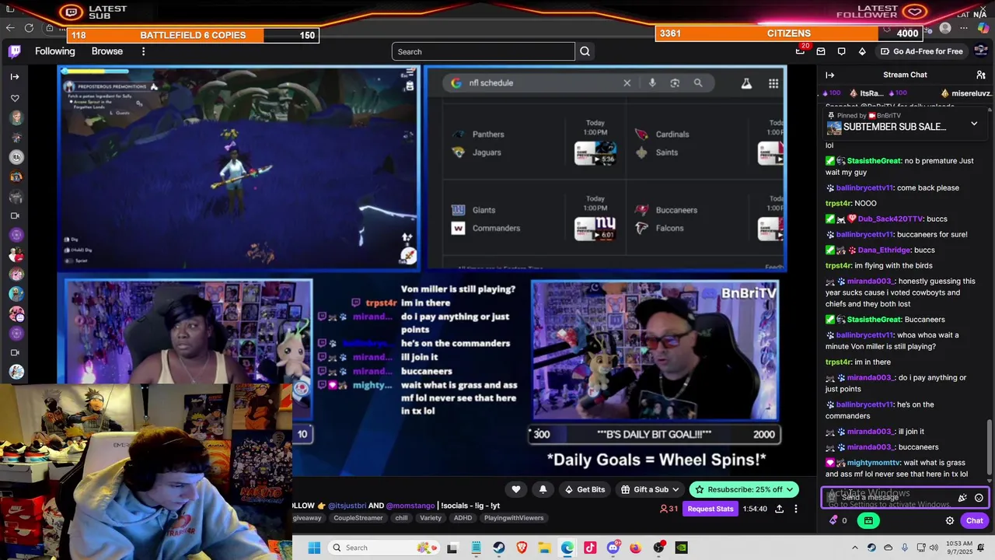This screenshot has width=995, height=560.
Task: Click username Dub_Sack420TTV in chat
Action: (890, 219)
